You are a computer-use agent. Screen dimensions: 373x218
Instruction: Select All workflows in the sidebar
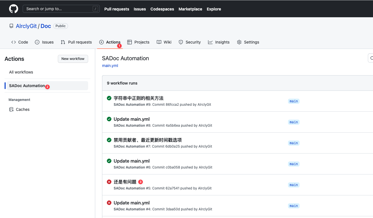(21, 72)
